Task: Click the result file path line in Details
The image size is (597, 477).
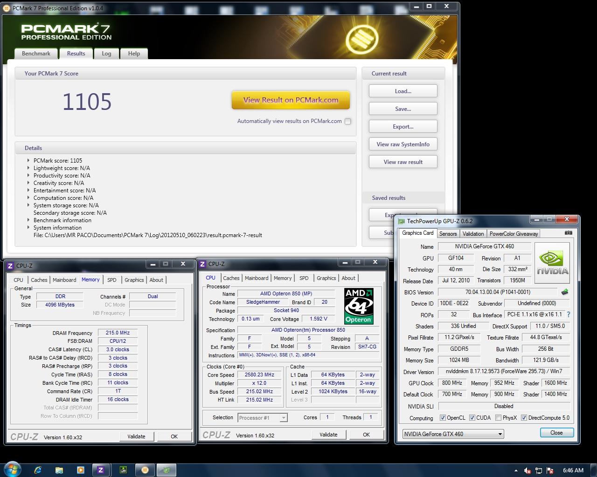Action: coord(148,235)
